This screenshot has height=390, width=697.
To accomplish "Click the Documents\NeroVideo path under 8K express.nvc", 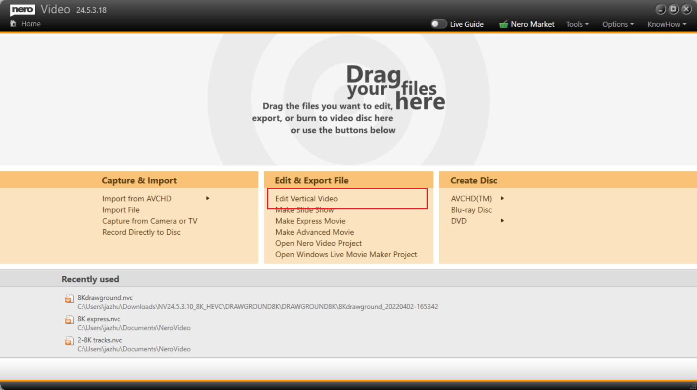I will [x=134, y=328].
